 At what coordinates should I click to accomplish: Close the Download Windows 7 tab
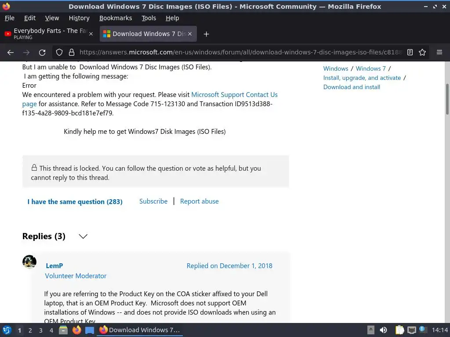coord(190,34)
